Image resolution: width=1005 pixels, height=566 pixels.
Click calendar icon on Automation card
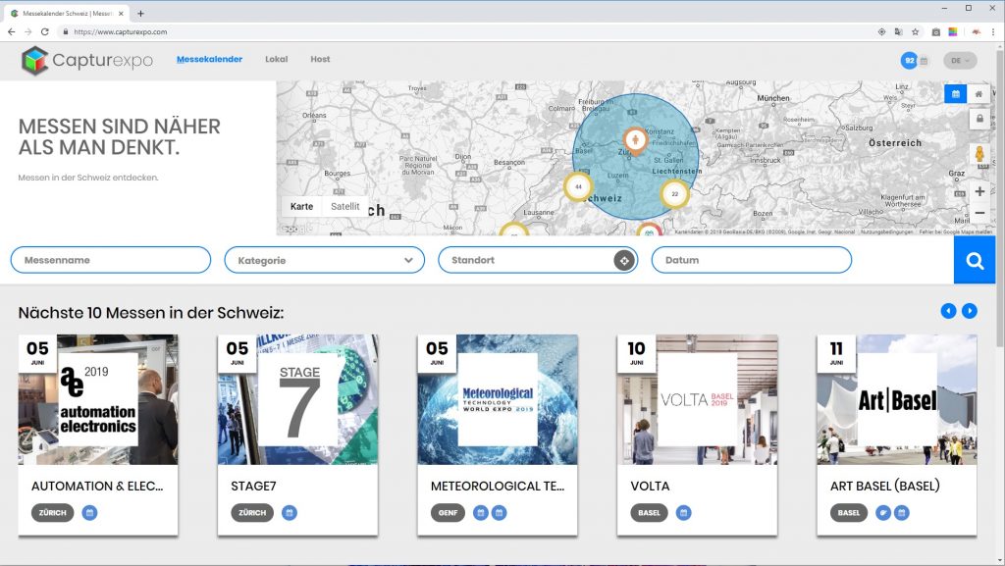[x=89, y=513]
